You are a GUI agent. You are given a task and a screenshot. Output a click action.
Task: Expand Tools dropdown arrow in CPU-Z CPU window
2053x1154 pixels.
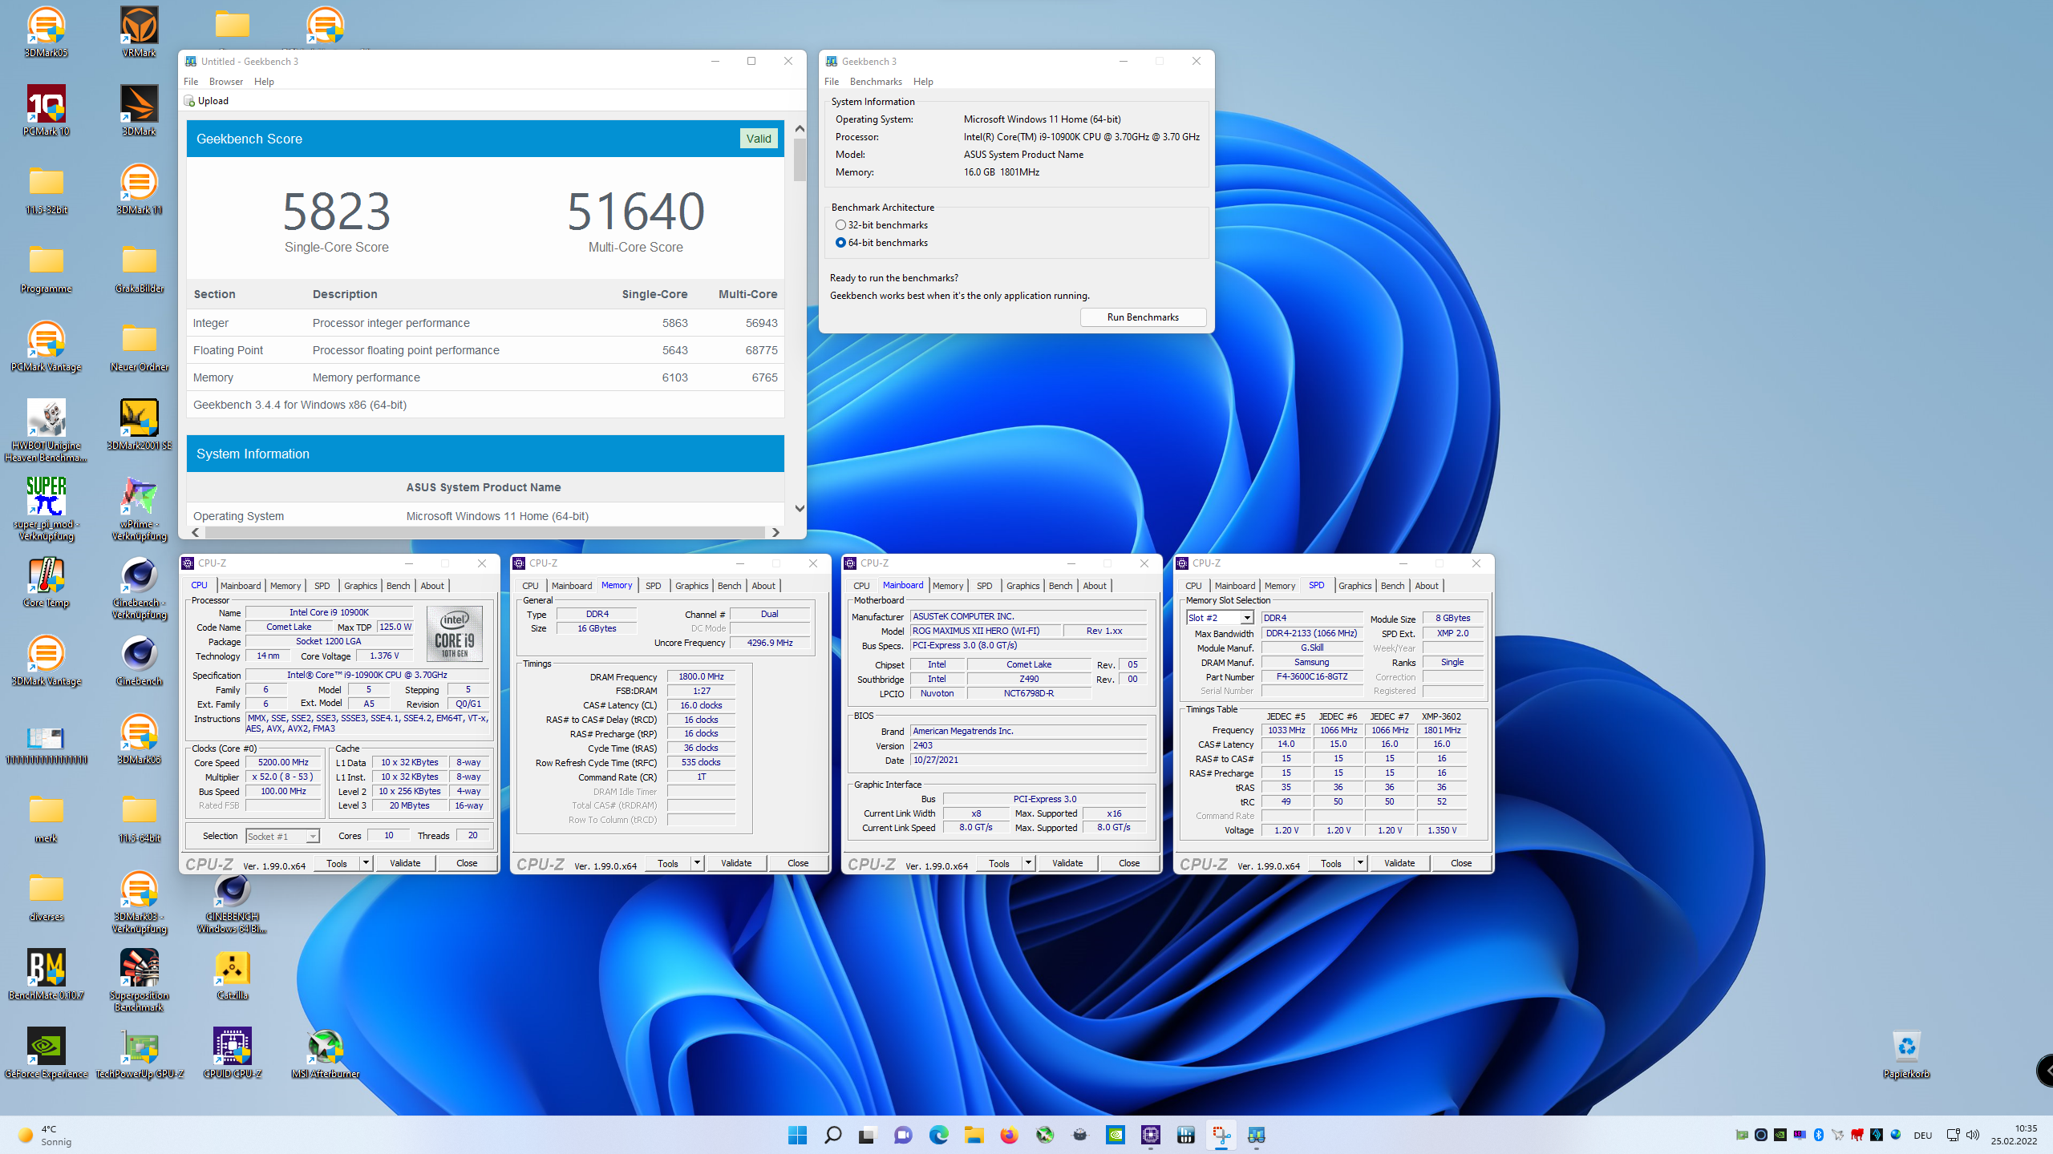coord(366,863)
